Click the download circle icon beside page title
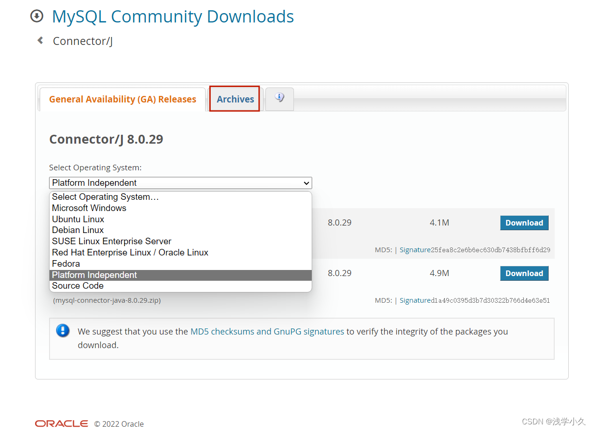The image size is (593, 430). click(36, 16)
